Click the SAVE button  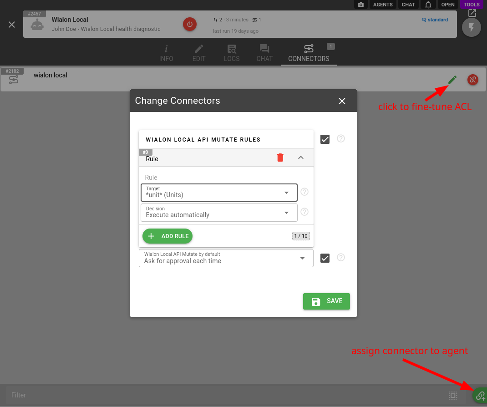(x=326, y=301)
